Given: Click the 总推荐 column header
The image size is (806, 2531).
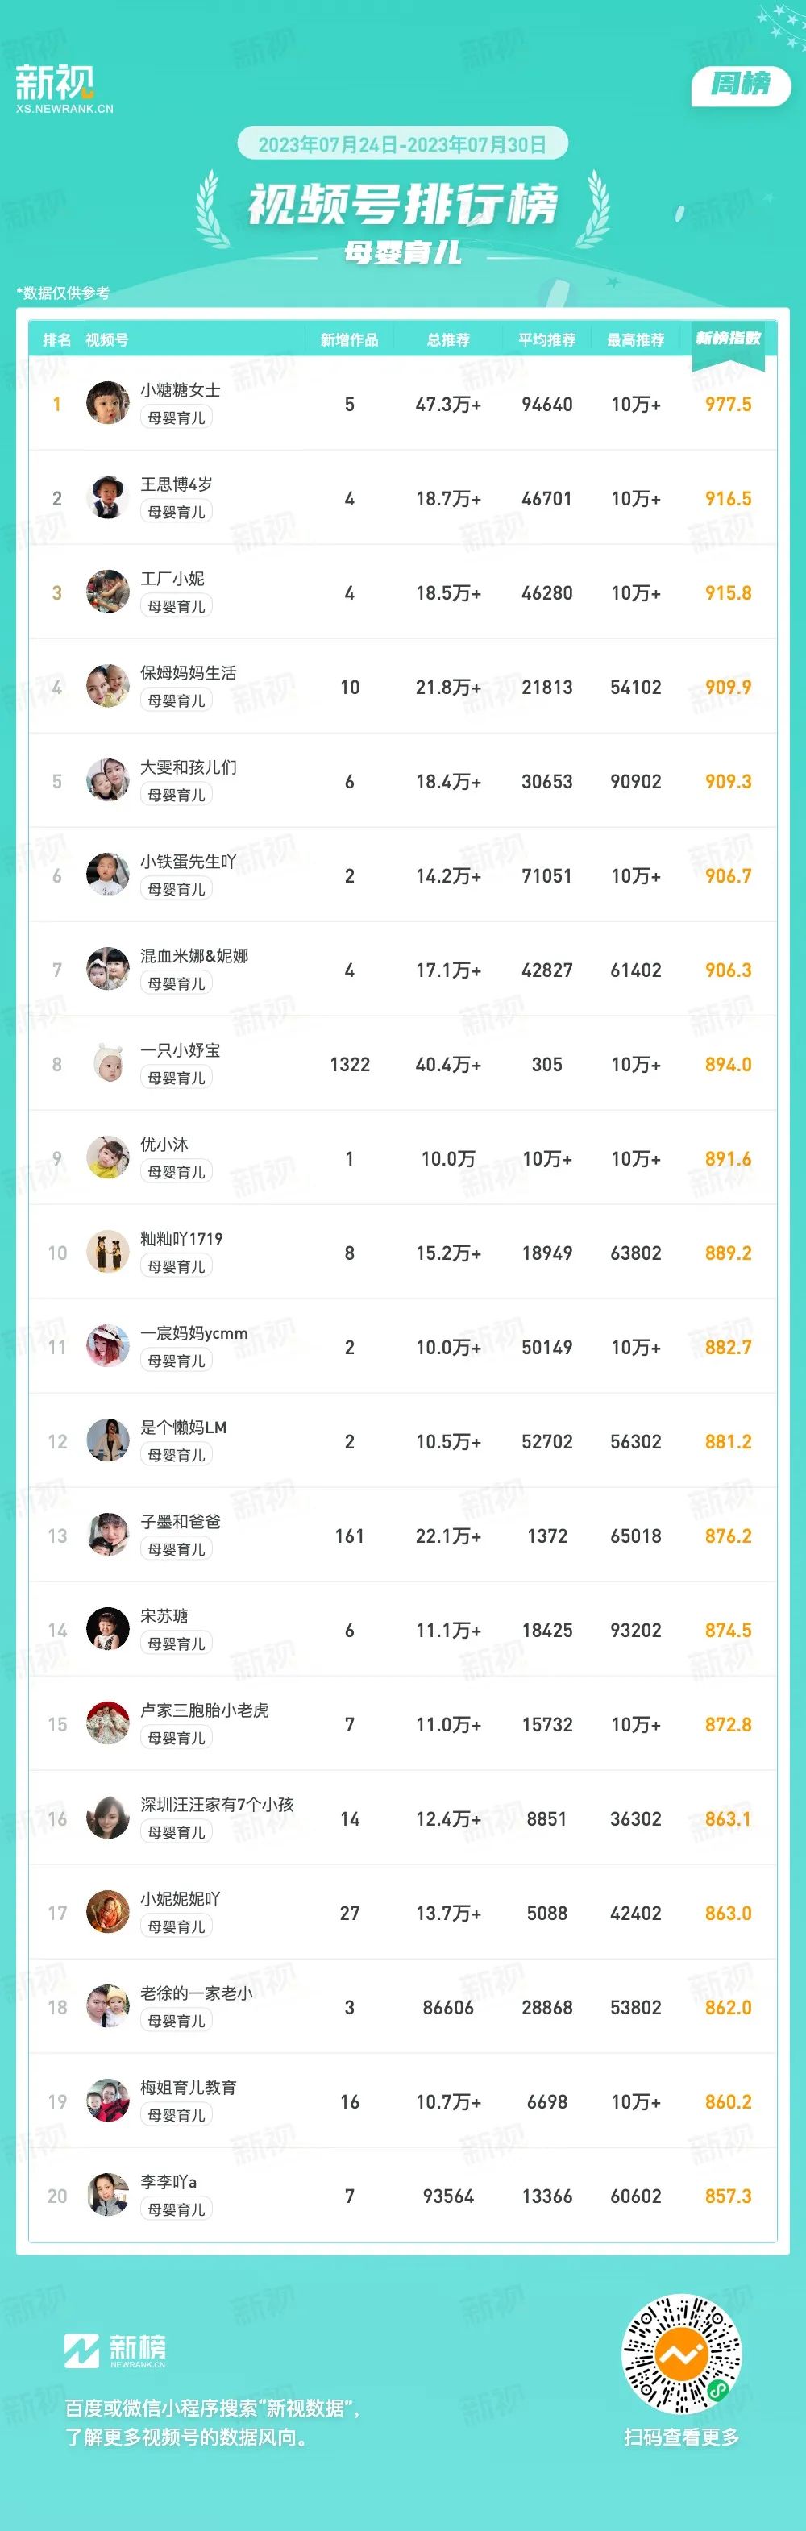Looking at the screenshot, I should [448, 340].
